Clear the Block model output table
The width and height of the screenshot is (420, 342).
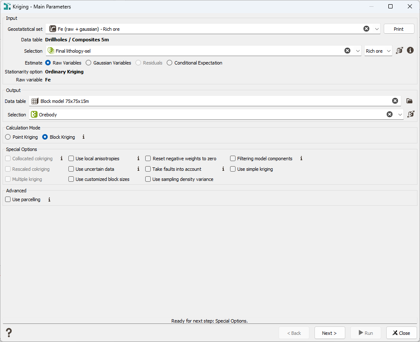pos(395,101)
